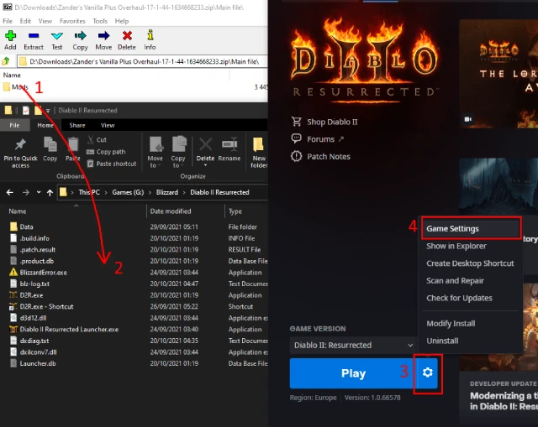Open the Edit menu in 7-Zip

pos(25,21)
